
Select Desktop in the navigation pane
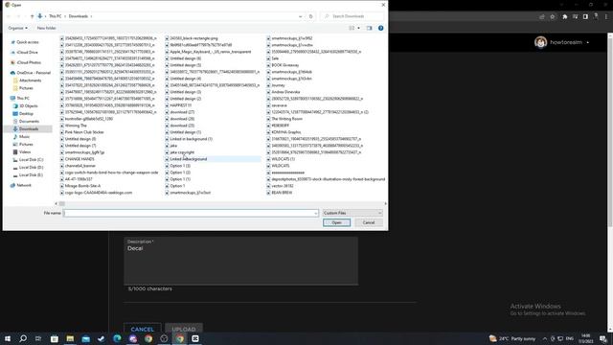click(x=26, y=113)
